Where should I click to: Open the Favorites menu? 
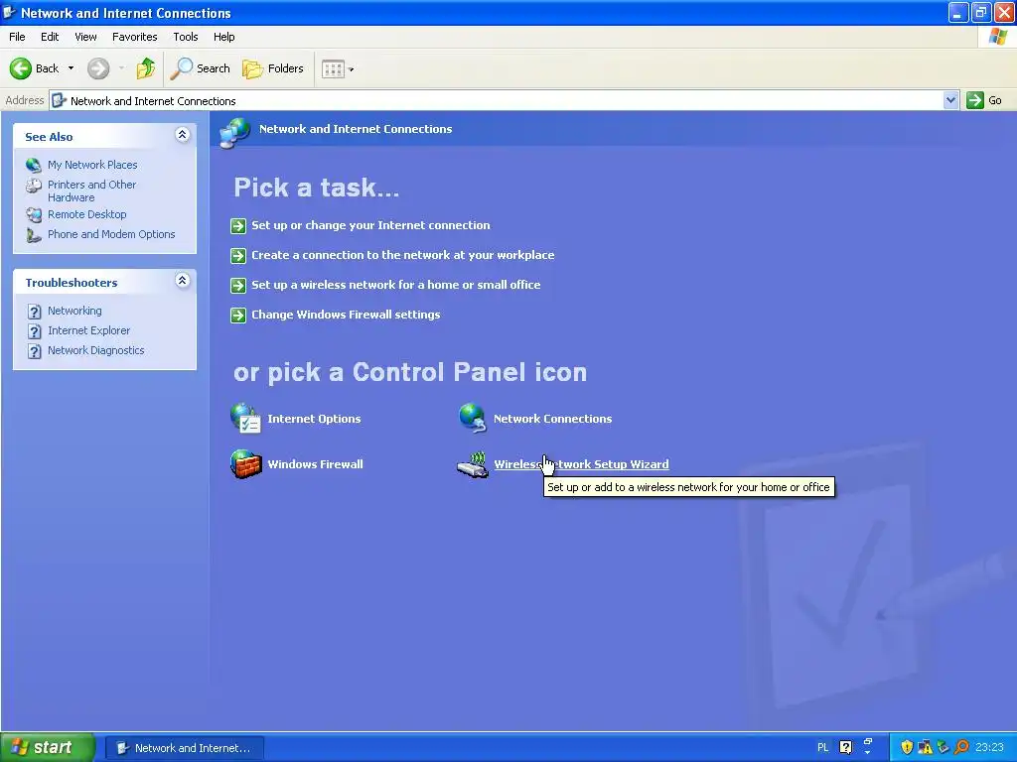click(134, 37)
